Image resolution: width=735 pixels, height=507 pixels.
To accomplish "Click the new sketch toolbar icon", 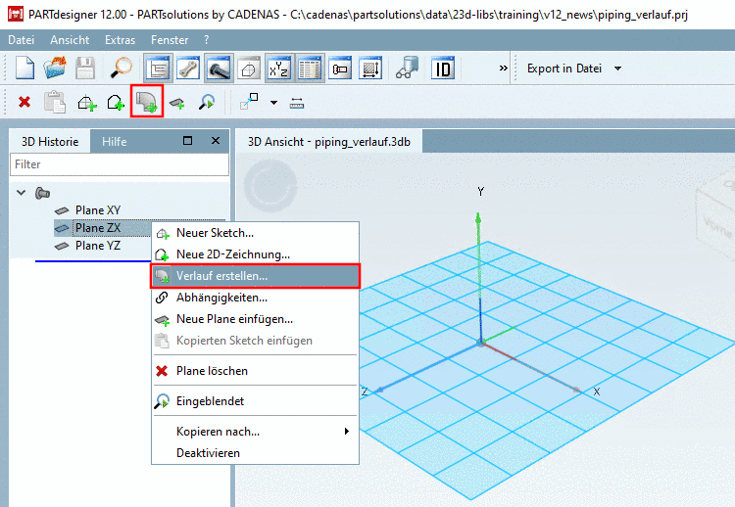I will [x=86, y=102].
